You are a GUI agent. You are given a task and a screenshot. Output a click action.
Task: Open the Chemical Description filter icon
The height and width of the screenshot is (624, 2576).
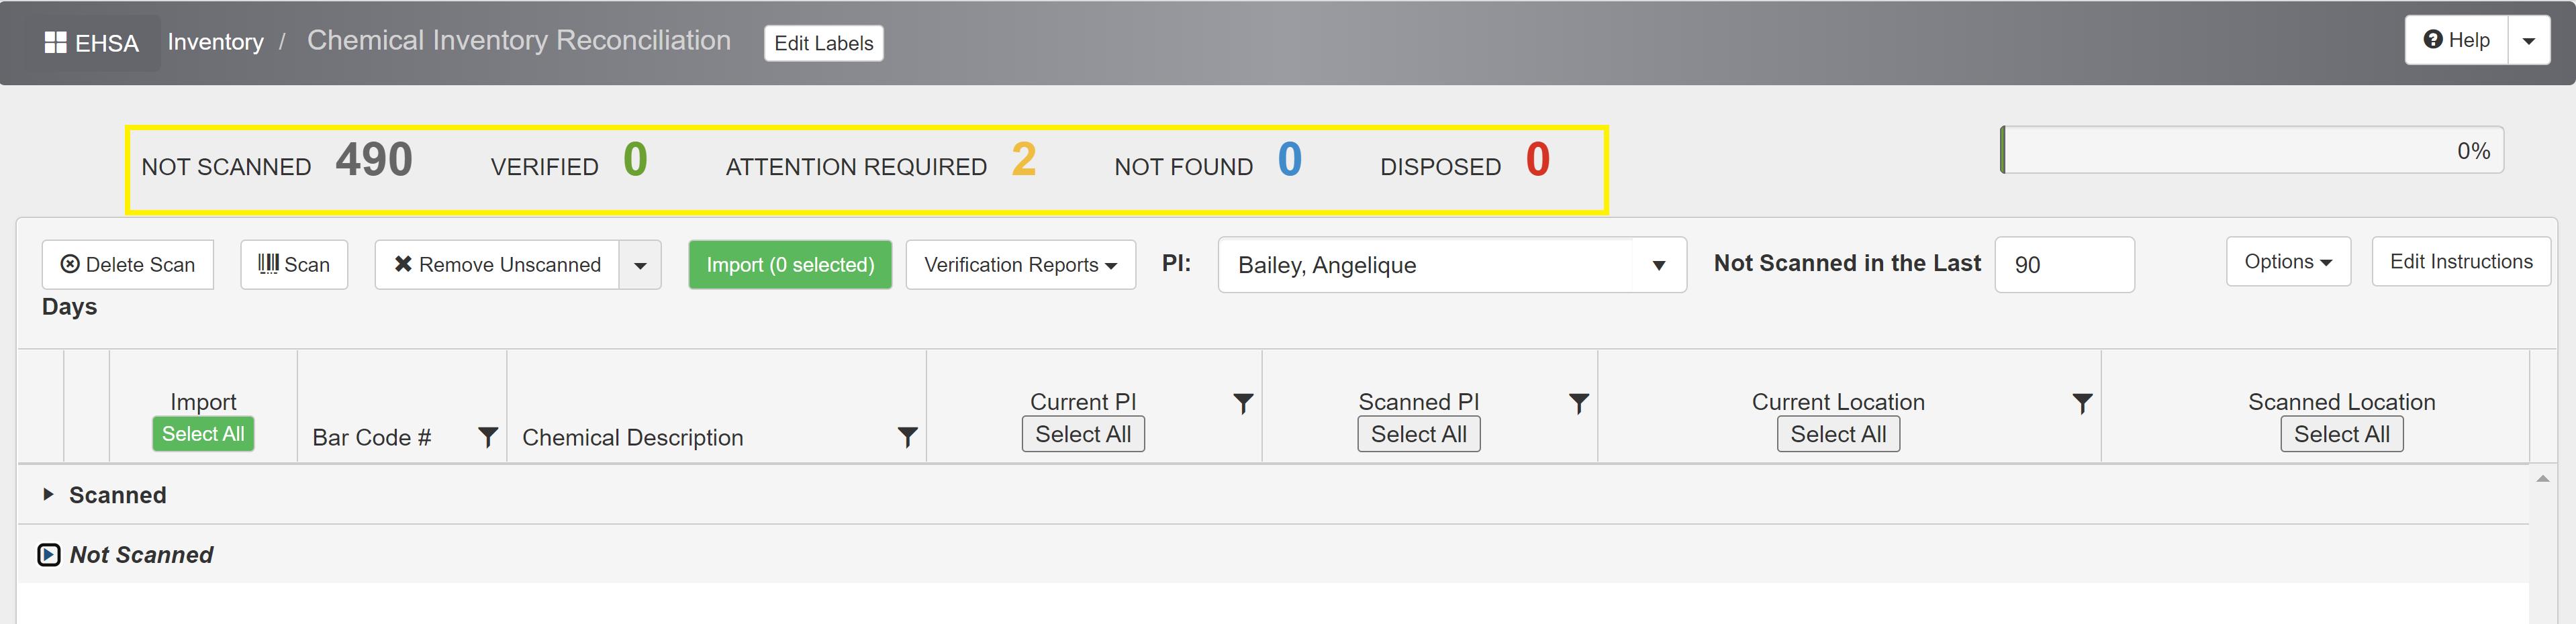point(907,438)
